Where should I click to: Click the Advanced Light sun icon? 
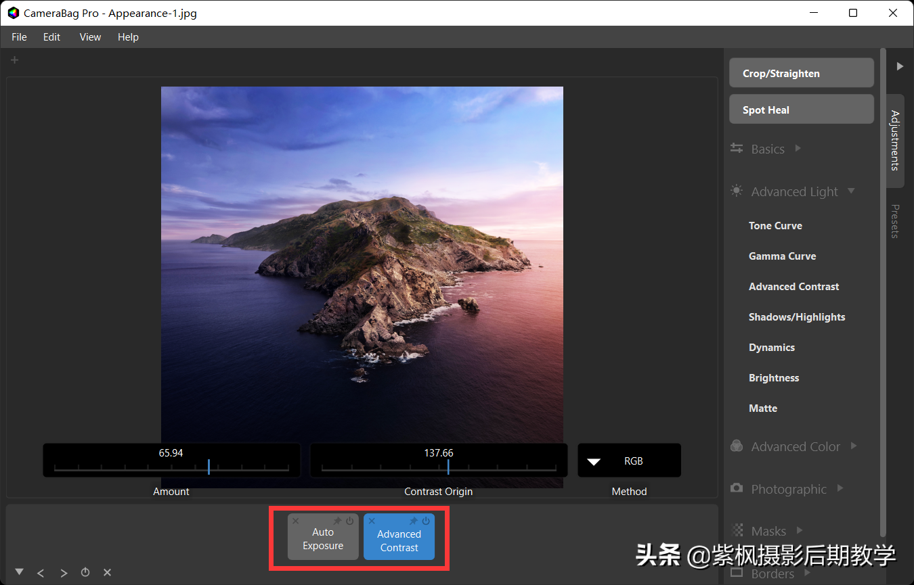(737, 191)
